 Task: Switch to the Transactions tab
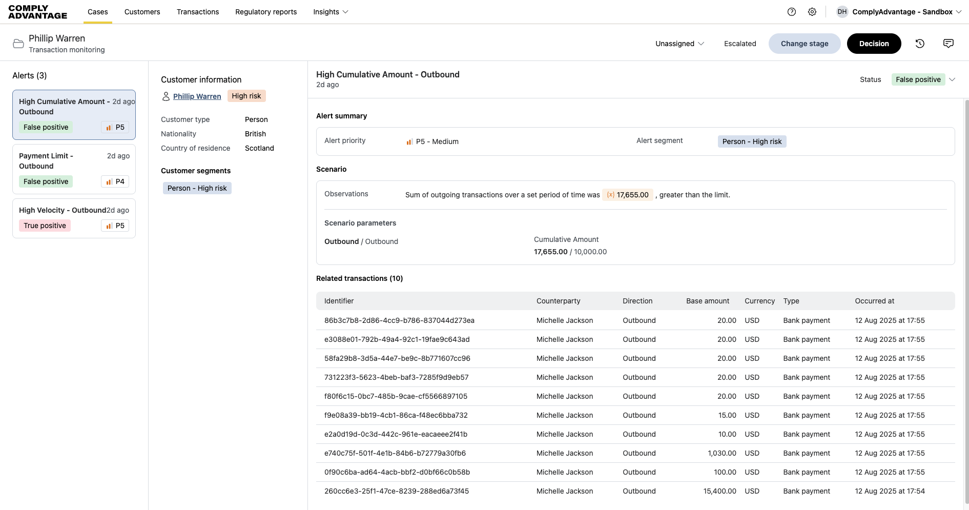[197, 12]
